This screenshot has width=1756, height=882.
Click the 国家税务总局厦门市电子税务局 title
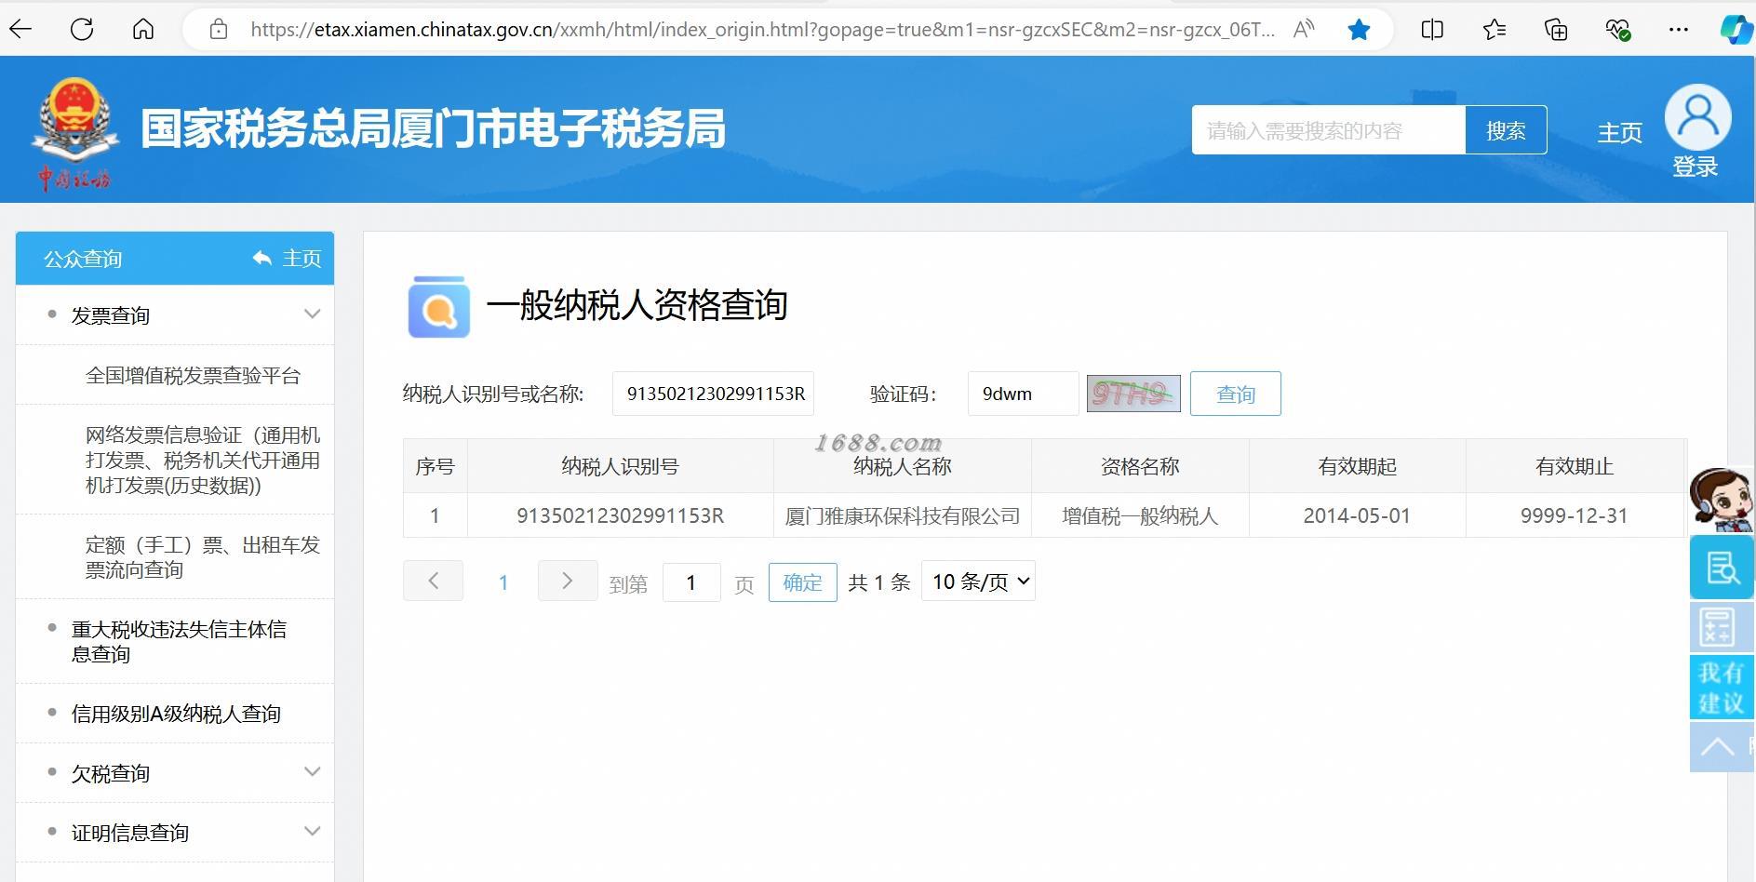pos(433,129)
